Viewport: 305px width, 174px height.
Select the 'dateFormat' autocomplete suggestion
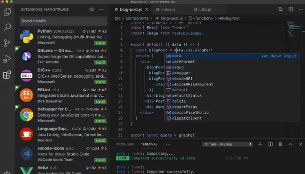(232, 61)
